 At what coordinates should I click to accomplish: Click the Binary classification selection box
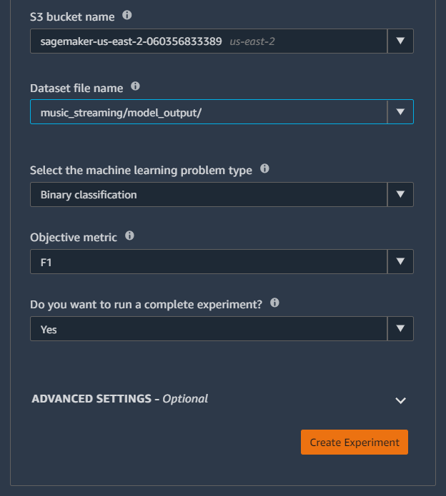pyautogui.click(x=209, y=194)
